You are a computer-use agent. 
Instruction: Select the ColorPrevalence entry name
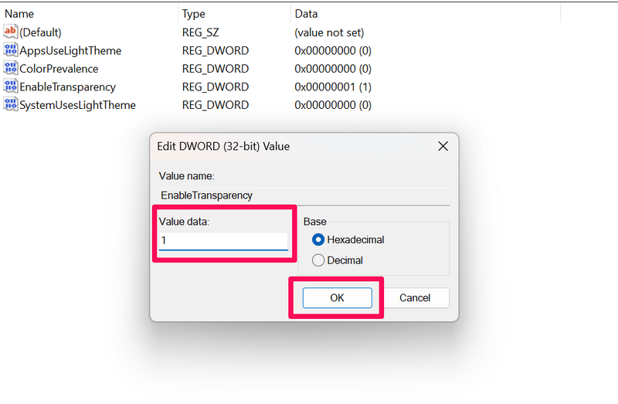coord(59,69)
